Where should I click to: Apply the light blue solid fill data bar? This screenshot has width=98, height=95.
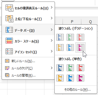[x=70, y=78]
